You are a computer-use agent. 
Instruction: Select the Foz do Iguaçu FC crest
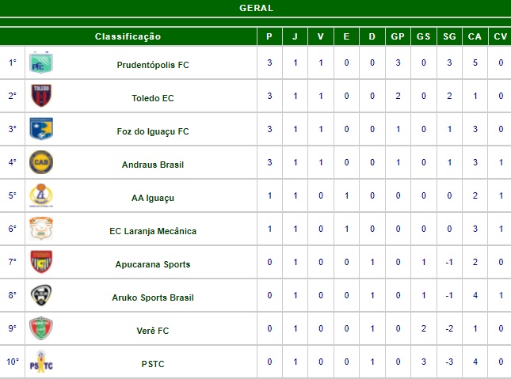point(41,129)
